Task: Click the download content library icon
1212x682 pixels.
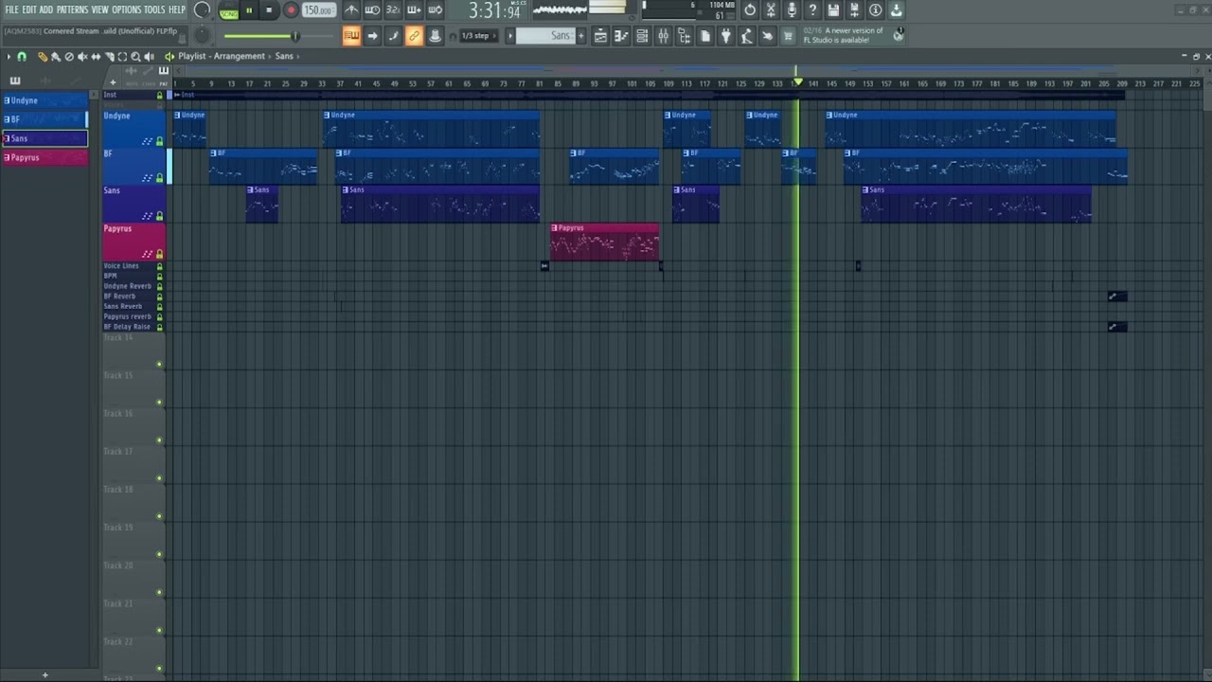Action: 896,10
